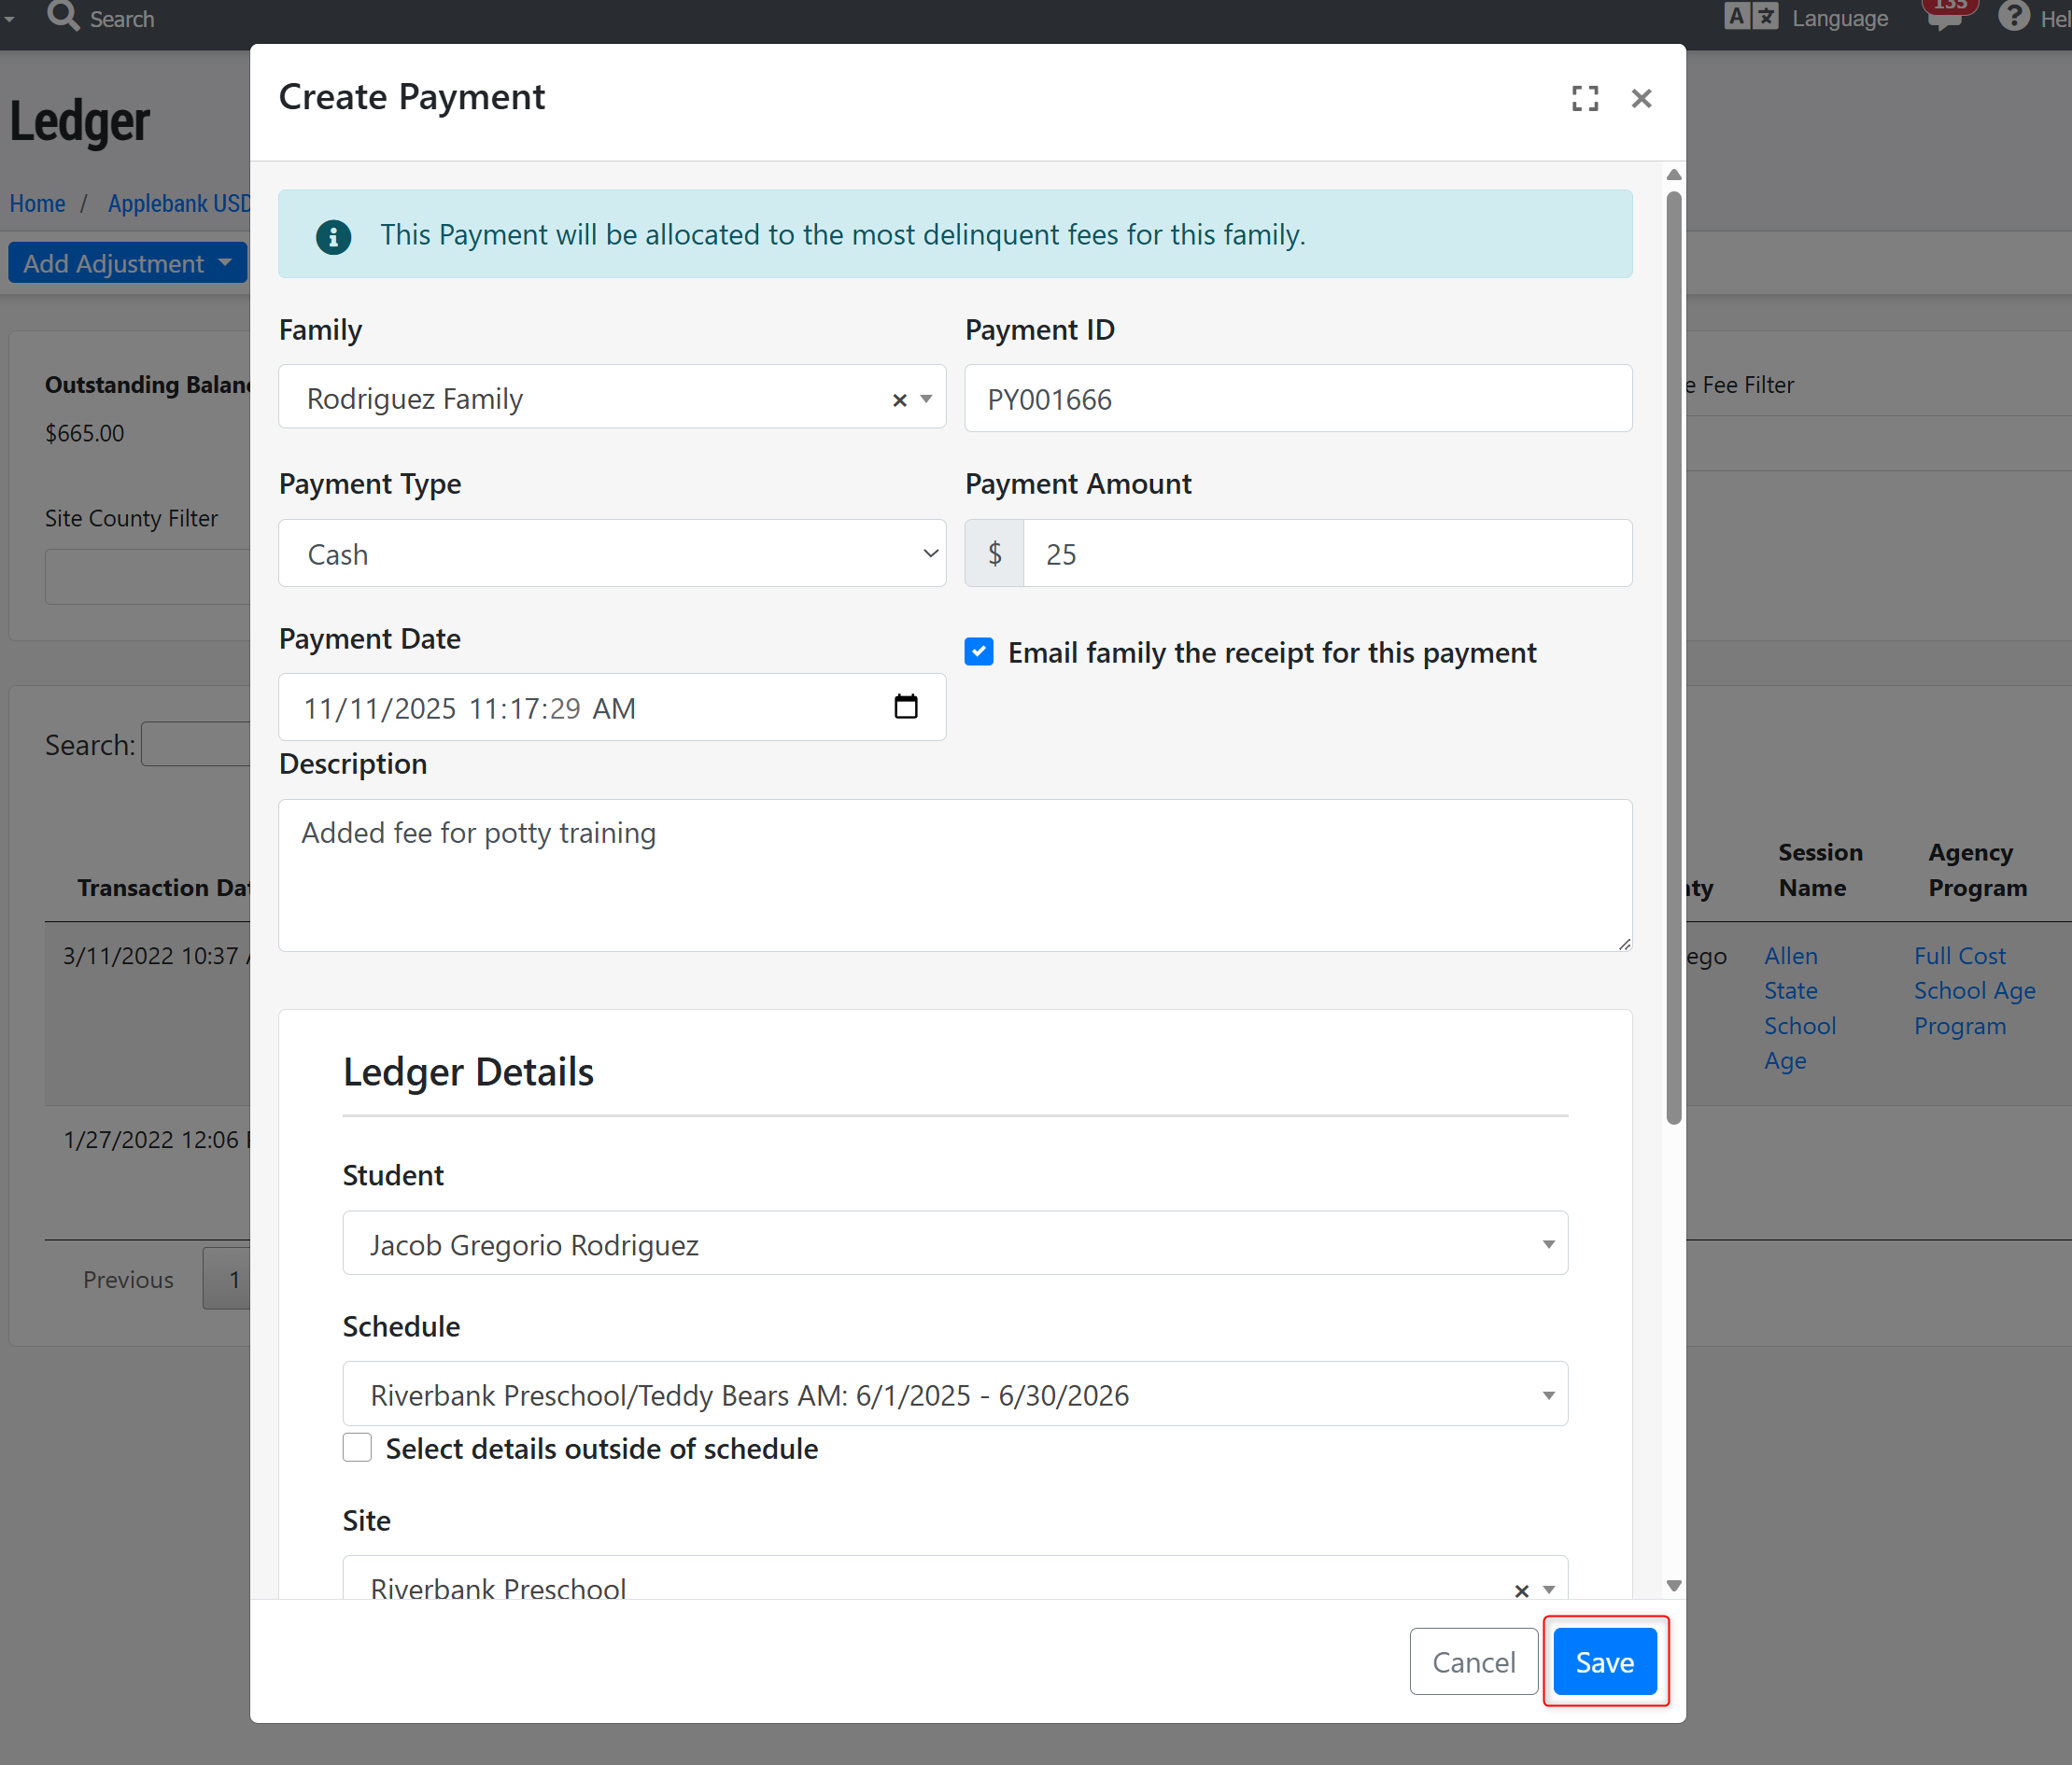This screenshot has width=2072, height=1765.
Task: Click into the Payment Amount field
Action: tap(1326, 553)
